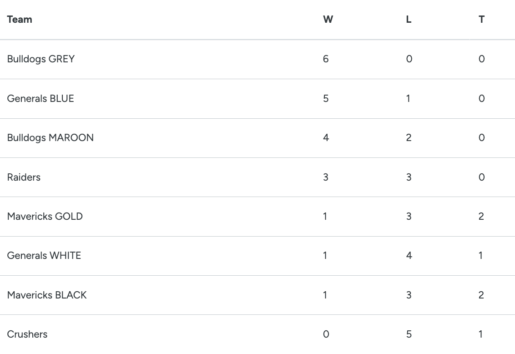
Task: Click the T column header
Action: (481, 20)
